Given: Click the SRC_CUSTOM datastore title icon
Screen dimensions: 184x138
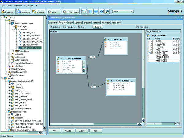Looking at the screenshot, I should click(x=58, y=59).
